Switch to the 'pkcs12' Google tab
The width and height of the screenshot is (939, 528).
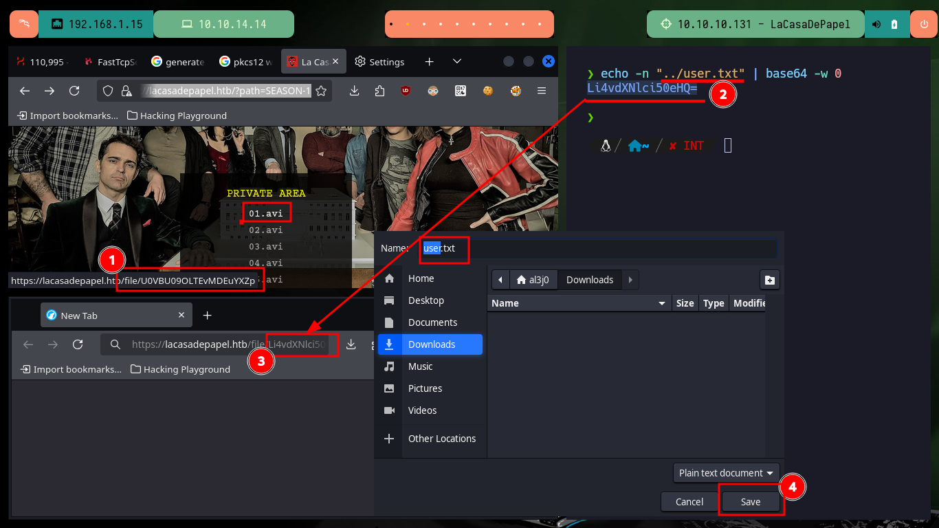245,62
